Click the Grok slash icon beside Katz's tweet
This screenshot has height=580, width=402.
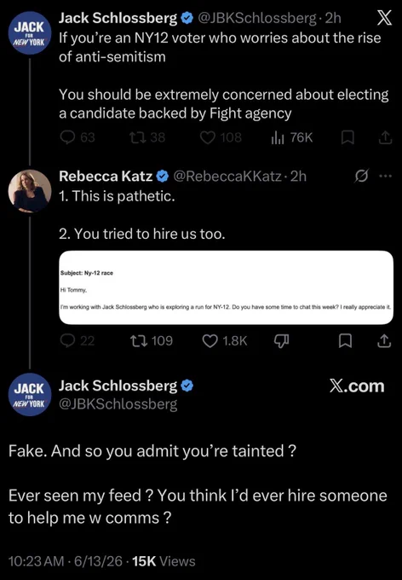point(361,176)
